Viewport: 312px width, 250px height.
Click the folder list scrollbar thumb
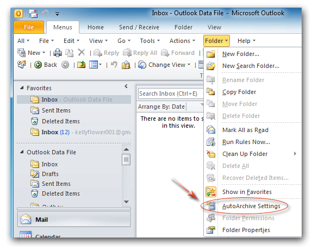[x=126, y=159]
